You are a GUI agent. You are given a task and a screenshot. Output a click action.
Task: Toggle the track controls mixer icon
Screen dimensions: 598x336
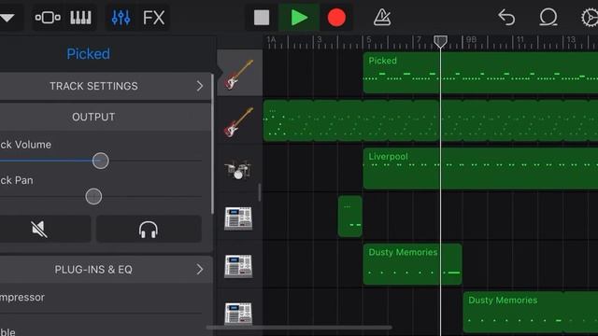tap(121, 18)
